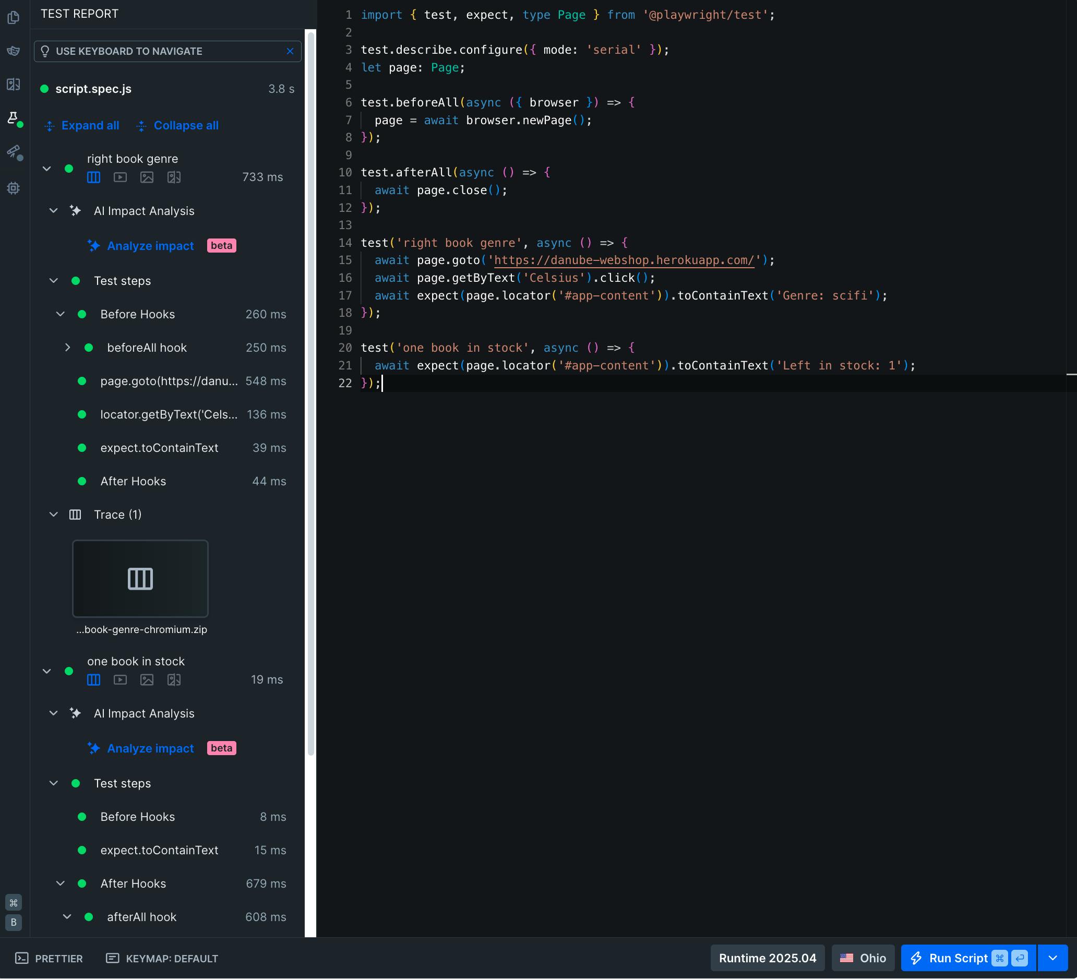
Task: Open the Ohio region selector
Action: tap(863, 958)
